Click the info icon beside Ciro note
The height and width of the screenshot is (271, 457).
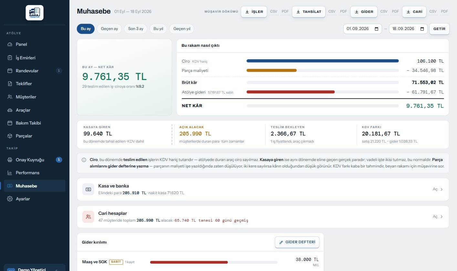click(x=84, y=160)
